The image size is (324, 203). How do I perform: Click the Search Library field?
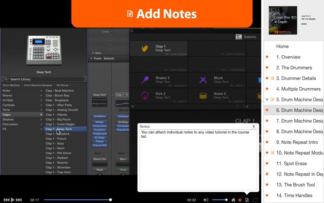pyautogui.click(x=44, y=79)
